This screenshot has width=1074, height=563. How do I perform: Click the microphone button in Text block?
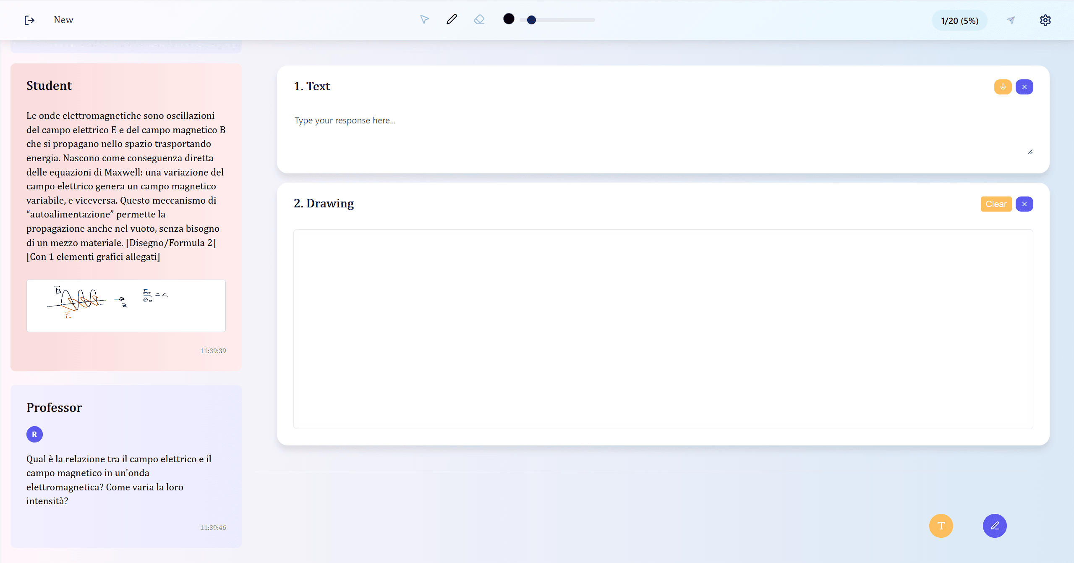tap(1003, 87)
